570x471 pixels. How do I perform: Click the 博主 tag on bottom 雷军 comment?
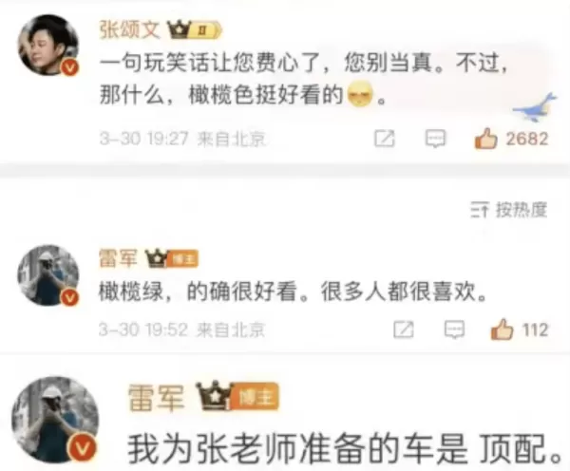coord(256,397)
